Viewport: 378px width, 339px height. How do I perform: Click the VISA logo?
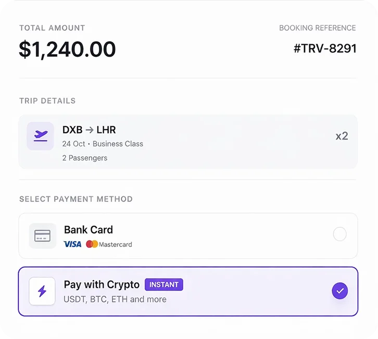click(x=72, y=244)
